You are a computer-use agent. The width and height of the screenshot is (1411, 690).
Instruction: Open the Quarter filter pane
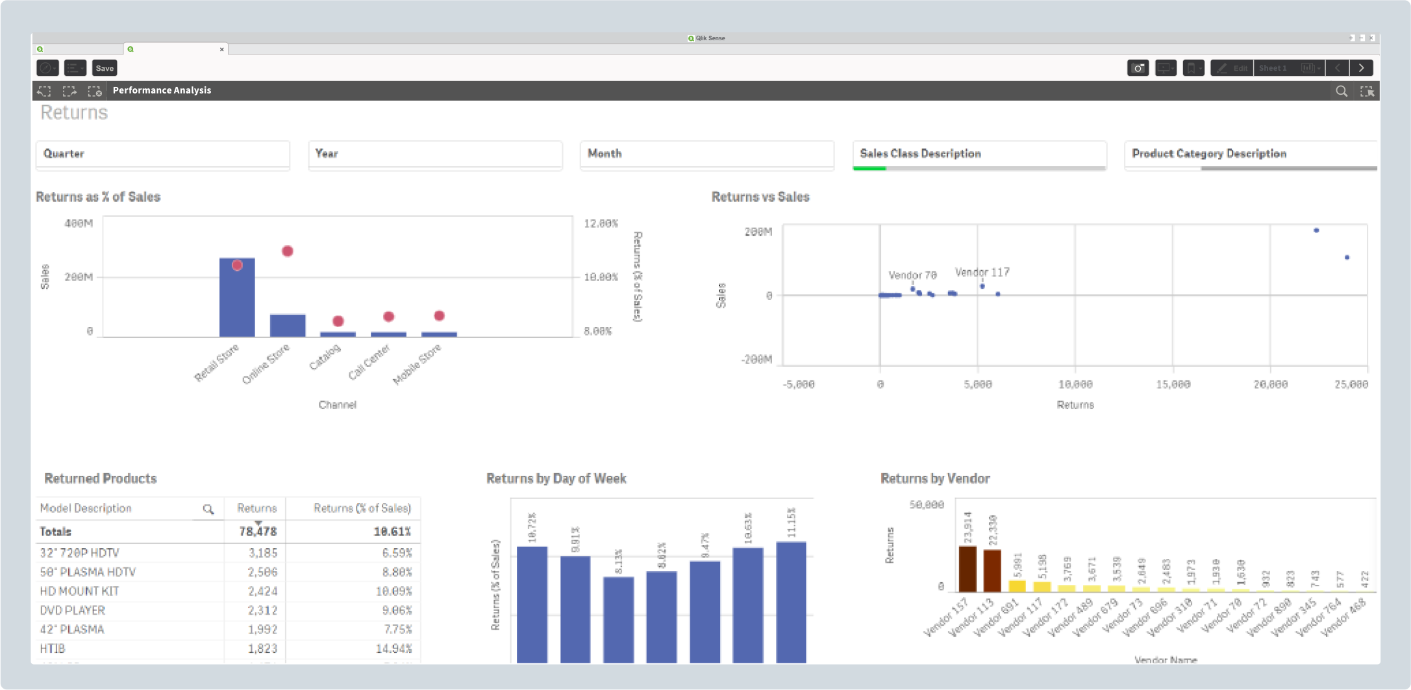163,154
